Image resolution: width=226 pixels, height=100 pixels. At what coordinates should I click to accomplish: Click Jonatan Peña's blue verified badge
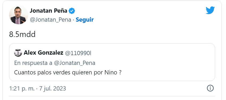click(72, 11)
